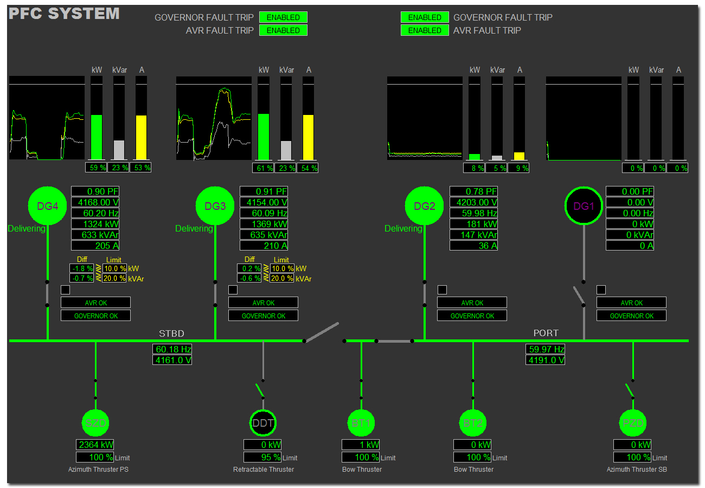Open the SZD azimuth thruster symbol
705x488 pixels.
pos(95,423)
